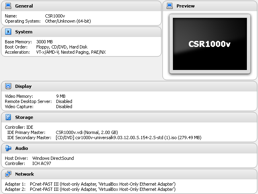Click the Video Capture Disabled value

coord(64,107)
